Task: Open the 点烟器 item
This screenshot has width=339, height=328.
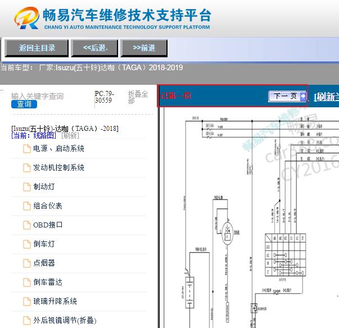Action: tap(44, 263)
